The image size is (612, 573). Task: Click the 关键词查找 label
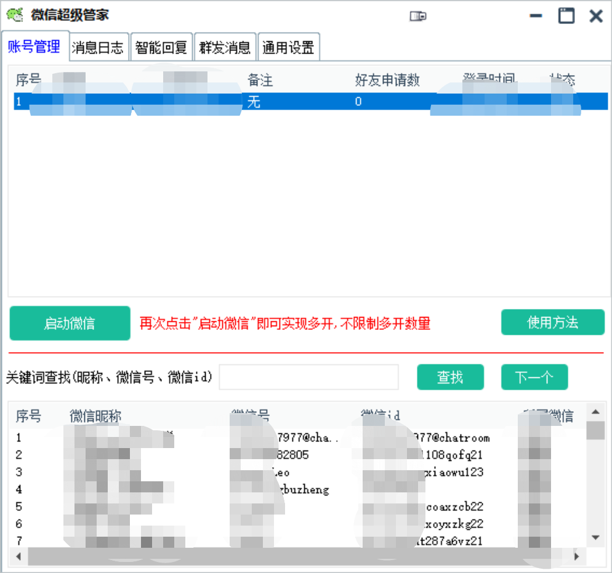pyautogui.click(x=110, y=377)
